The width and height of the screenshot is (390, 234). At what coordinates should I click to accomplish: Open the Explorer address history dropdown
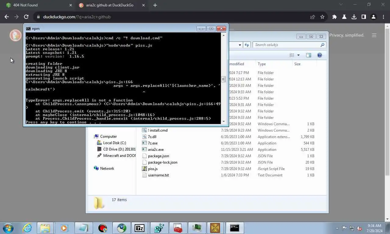click(240, 45)
